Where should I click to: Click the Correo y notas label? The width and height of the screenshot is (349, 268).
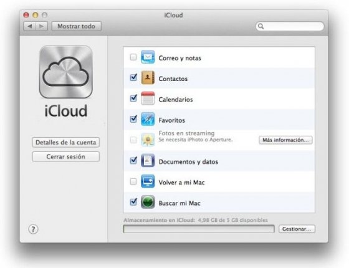pos(180,58)
